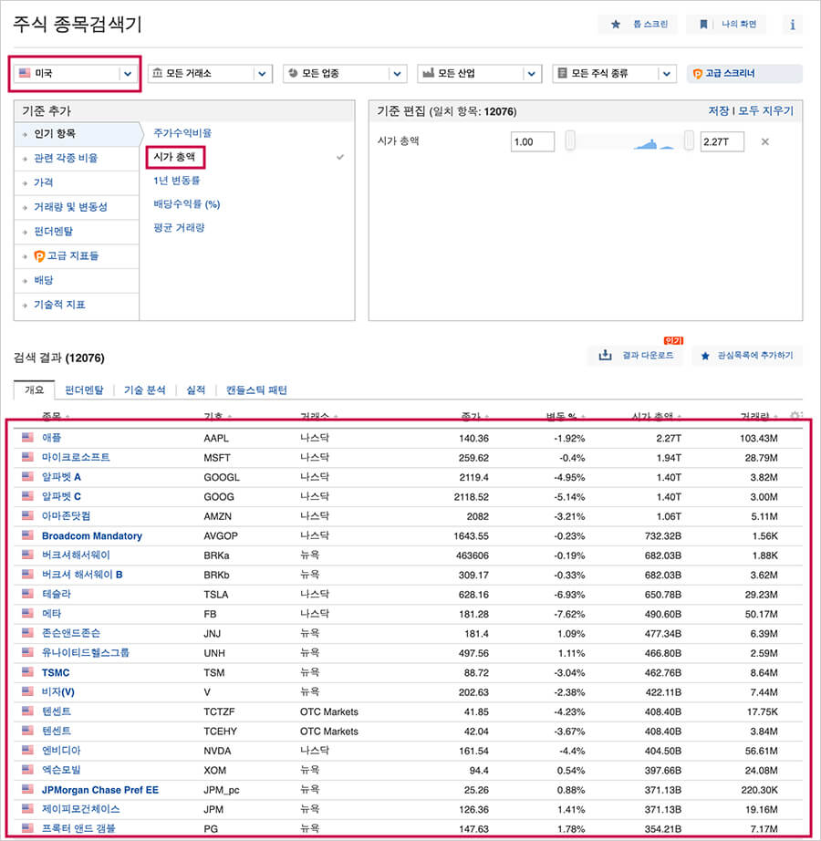This screenshot has width=821, height=841.
Task: Open table column settings gear icon
Action: 795,415
